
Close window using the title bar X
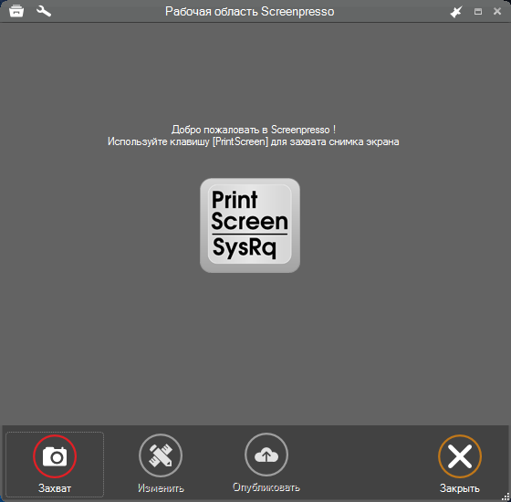click(x=497, y=11)
